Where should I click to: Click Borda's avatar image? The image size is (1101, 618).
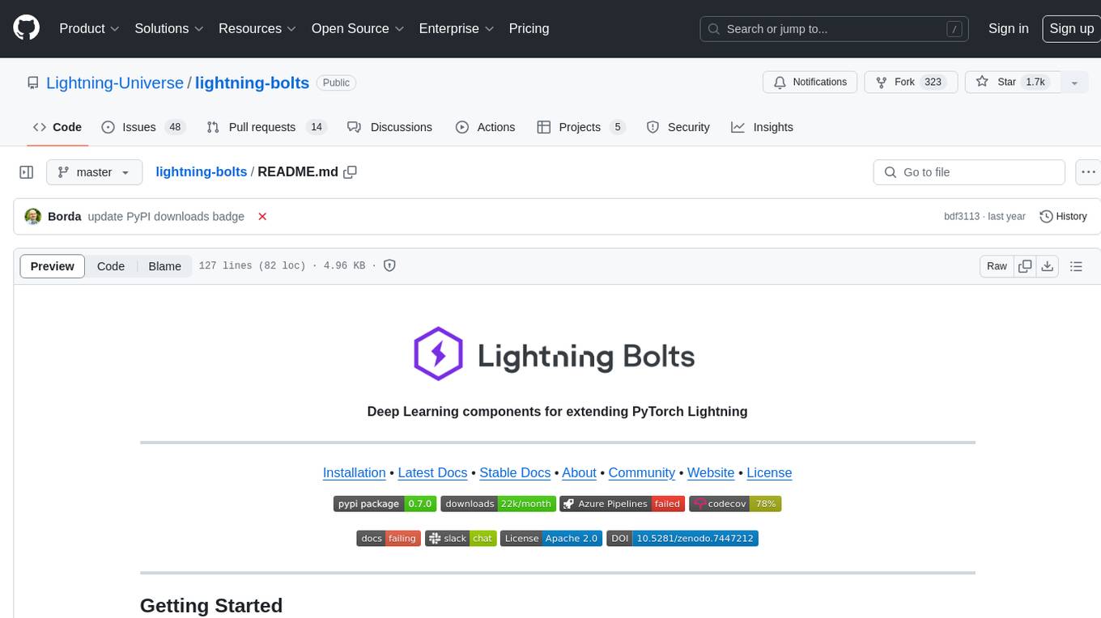33,217
